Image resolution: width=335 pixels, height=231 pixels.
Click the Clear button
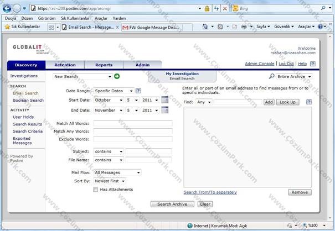205,204
